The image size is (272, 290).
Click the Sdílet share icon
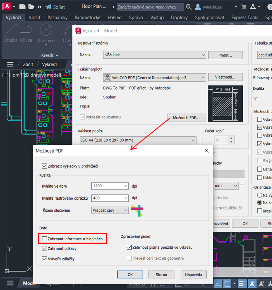[x=49, y=7]
